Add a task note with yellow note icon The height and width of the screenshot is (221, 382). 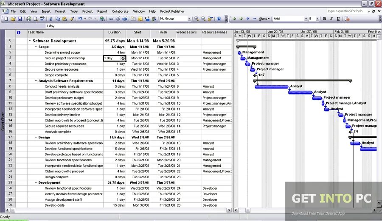coord(140,19)
